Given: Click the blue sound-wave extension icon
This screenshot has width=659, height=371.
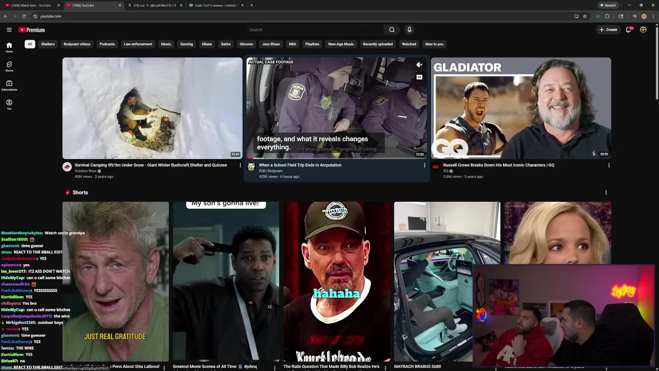Looking at the screenshot, I should 597,16.
